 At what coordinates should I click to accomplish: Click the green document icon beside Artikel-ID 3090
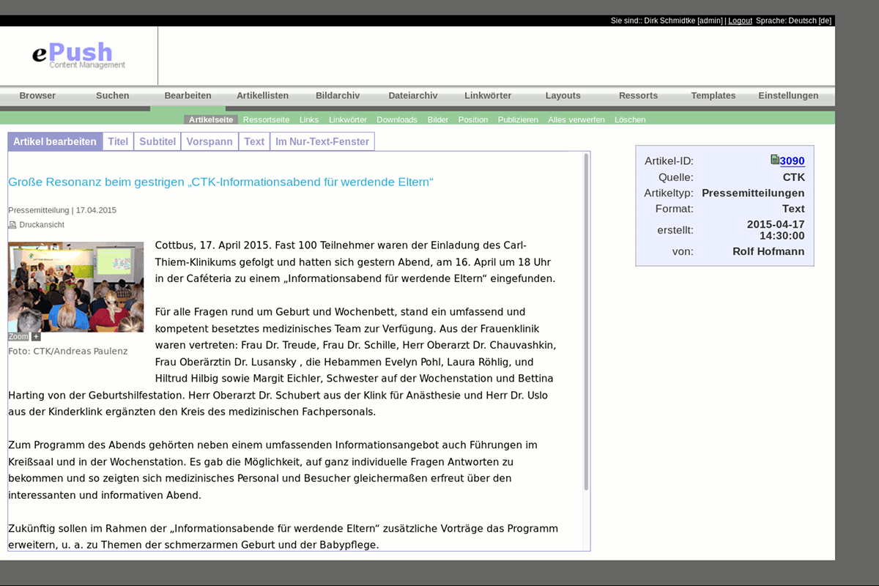pos(775,160)
